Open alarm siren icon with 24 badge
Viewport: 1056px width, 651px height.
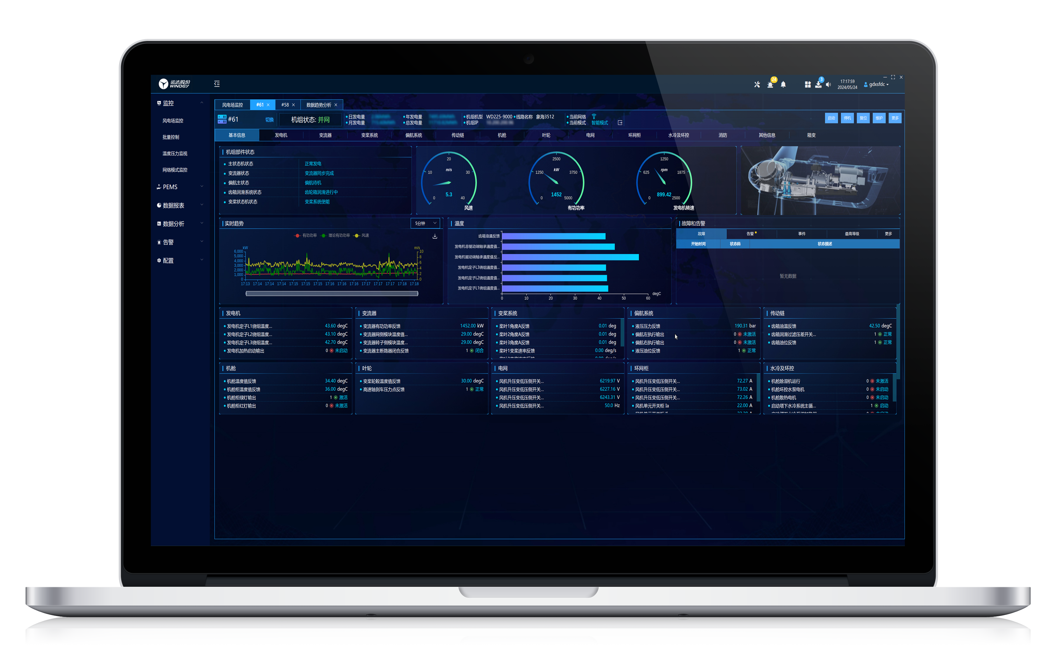[770, 85]
